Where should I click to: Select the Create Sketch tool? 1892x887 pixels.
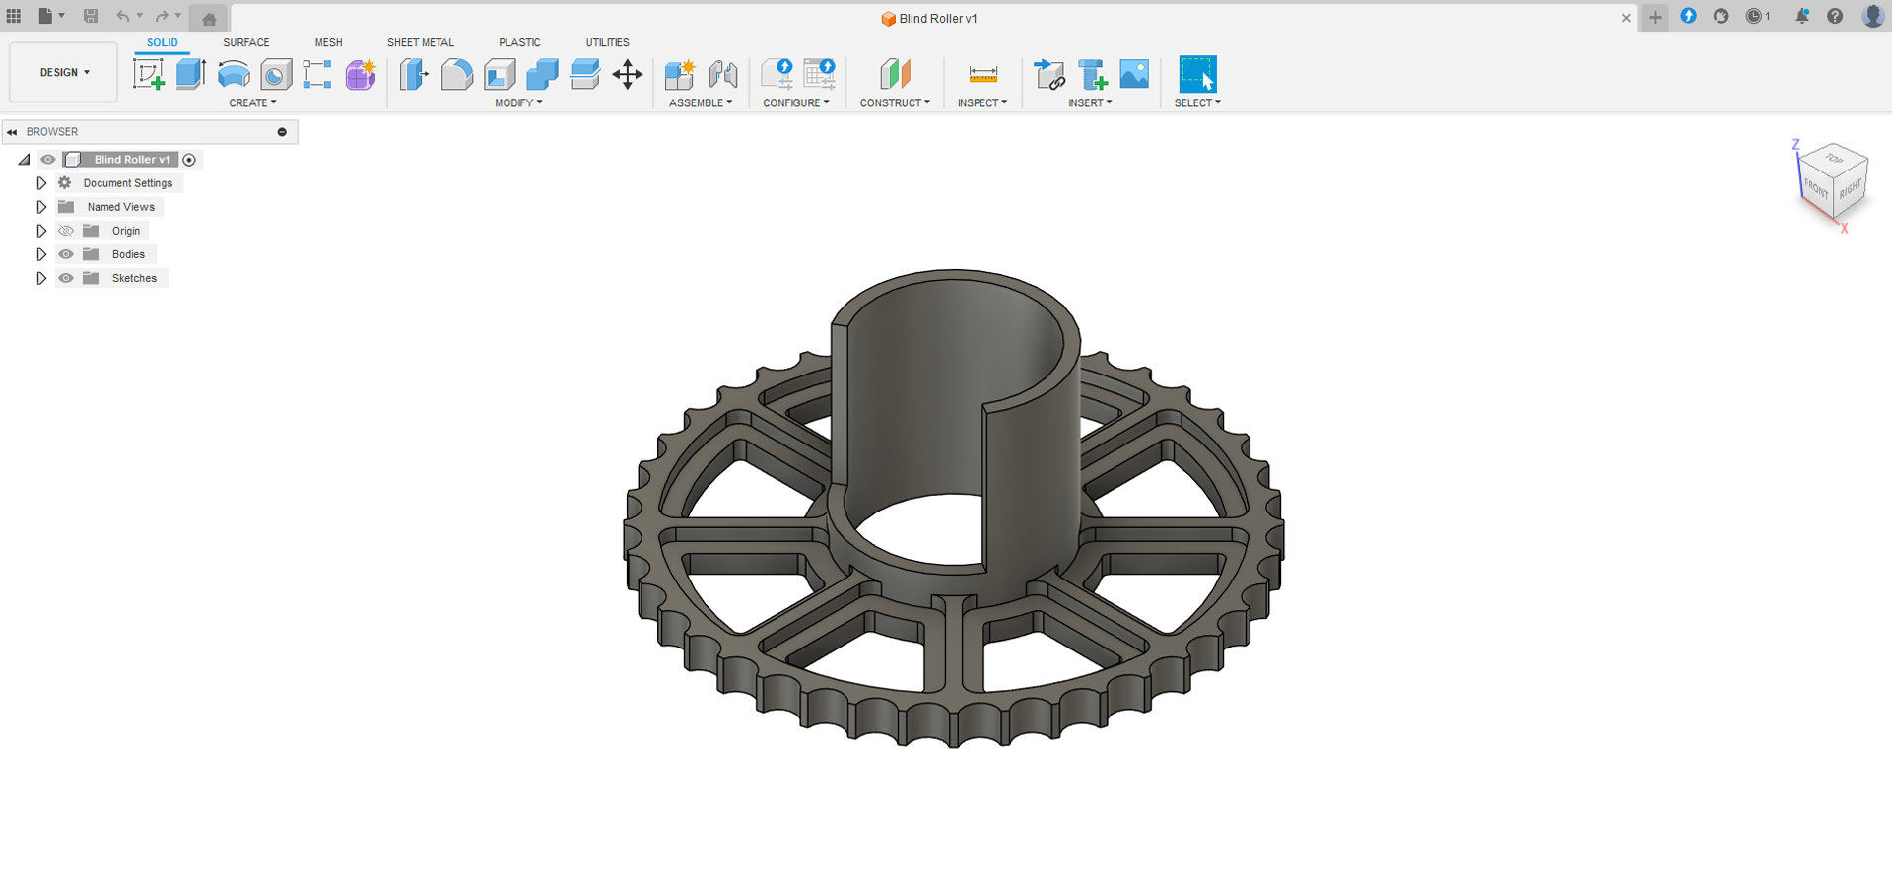click(x=149, y=74)
